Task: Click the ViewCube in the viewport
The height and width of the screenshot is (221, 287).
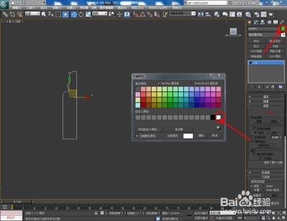Action: pos(233,32)
